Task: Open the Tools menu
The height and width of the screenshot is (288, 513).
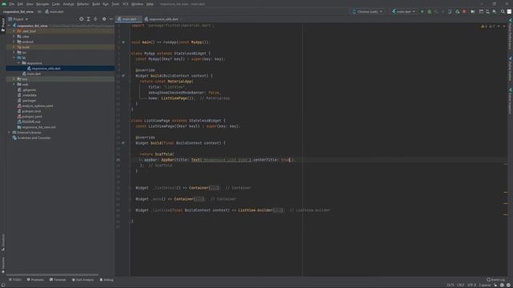Action: pos(115,4)
